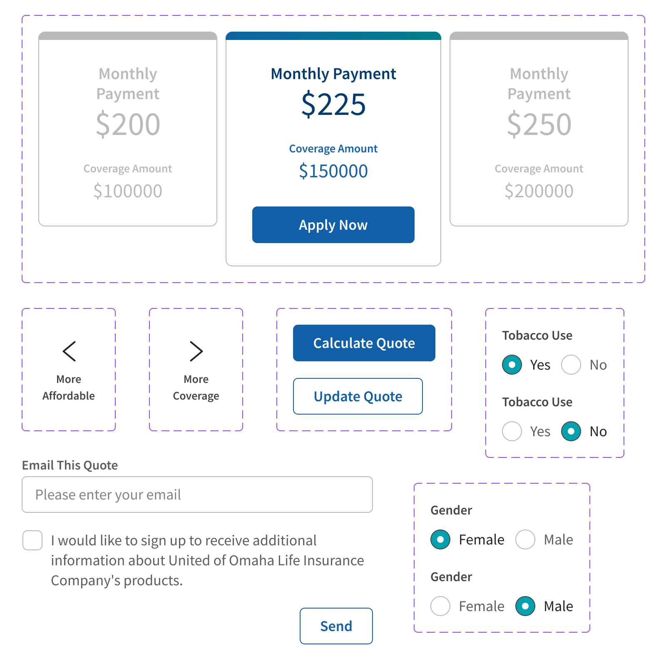
Task: Choose Female in the second Gender group
Action: pyautogui.click(x=440, y=606)
